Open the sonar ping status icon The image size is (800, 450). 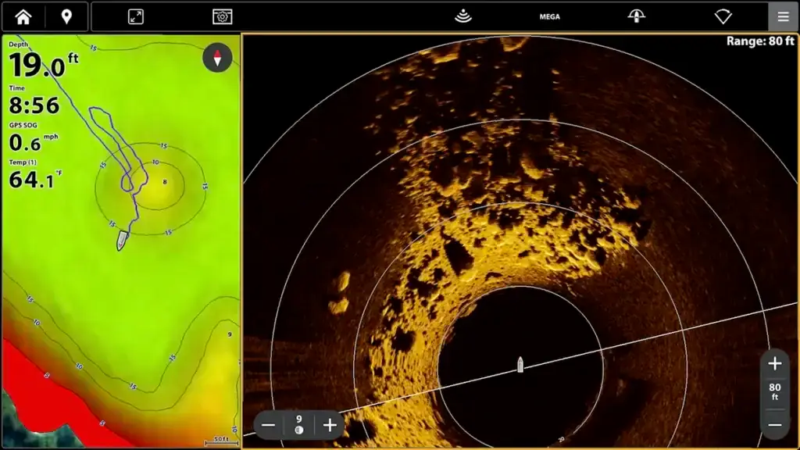(x=463, y=16)
